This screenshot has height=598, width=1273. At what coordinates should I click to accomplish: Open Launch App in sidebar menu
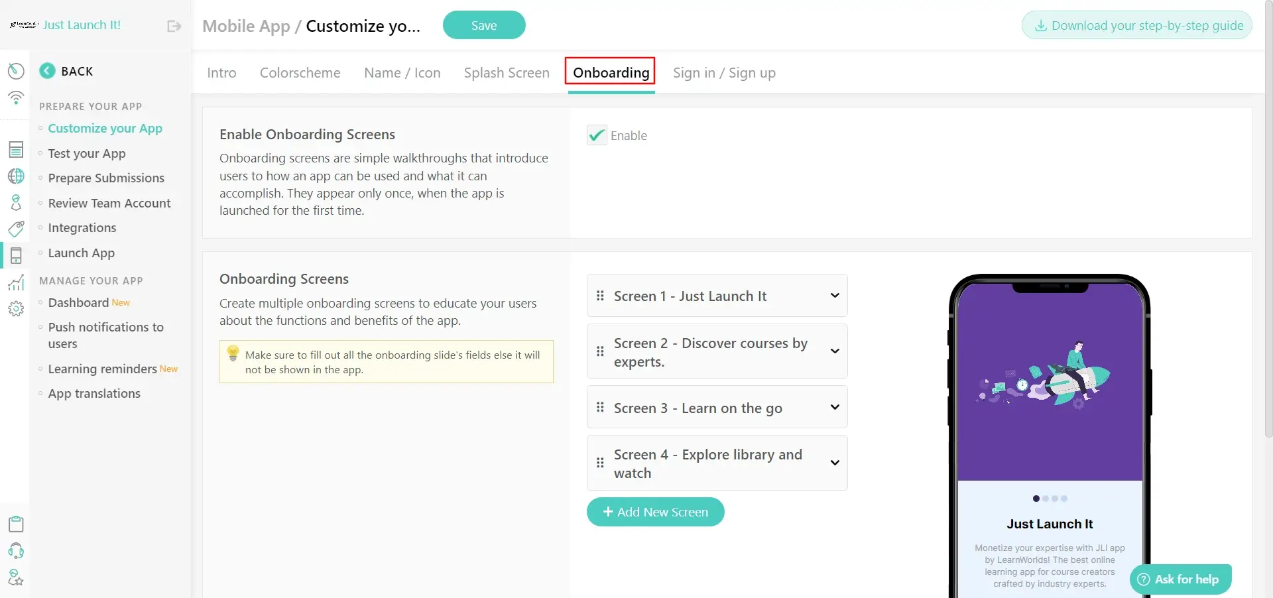coord(82,253)
